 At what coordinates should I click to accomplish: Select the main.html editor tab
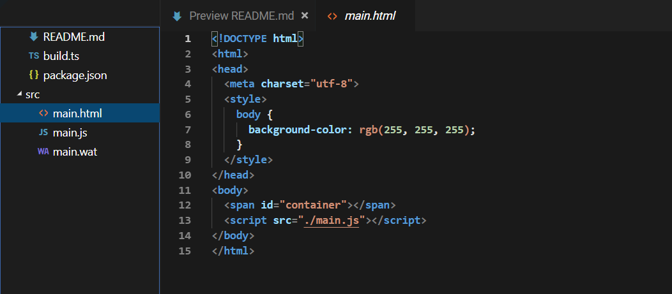[370, 15]
